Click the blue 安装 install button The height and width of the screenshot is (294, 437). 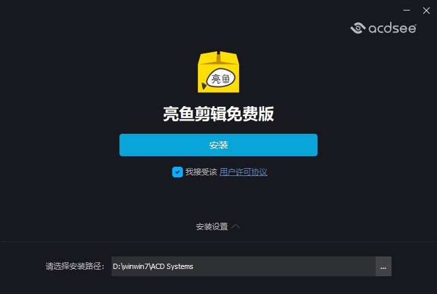(218, 145)
